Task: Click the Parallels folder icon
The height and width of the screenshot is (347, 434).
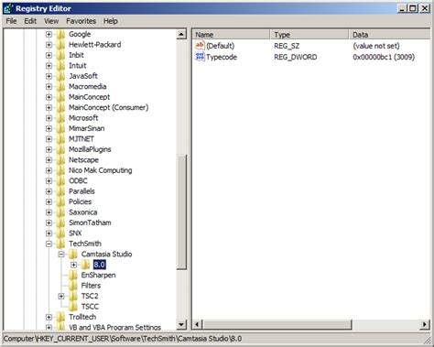Action: pos(61,191)
